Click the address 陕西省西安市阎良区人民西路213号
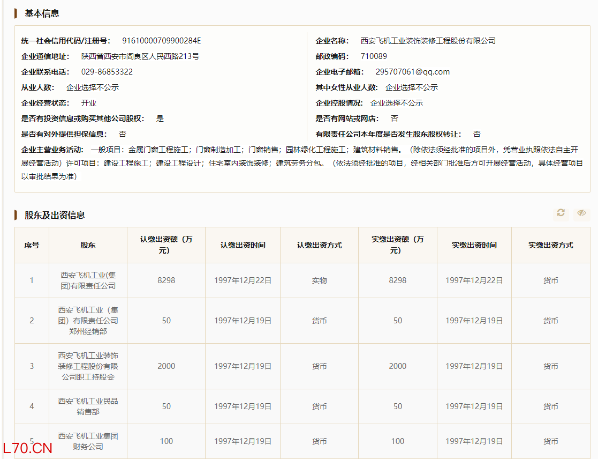598x459 pixels. 140,56
